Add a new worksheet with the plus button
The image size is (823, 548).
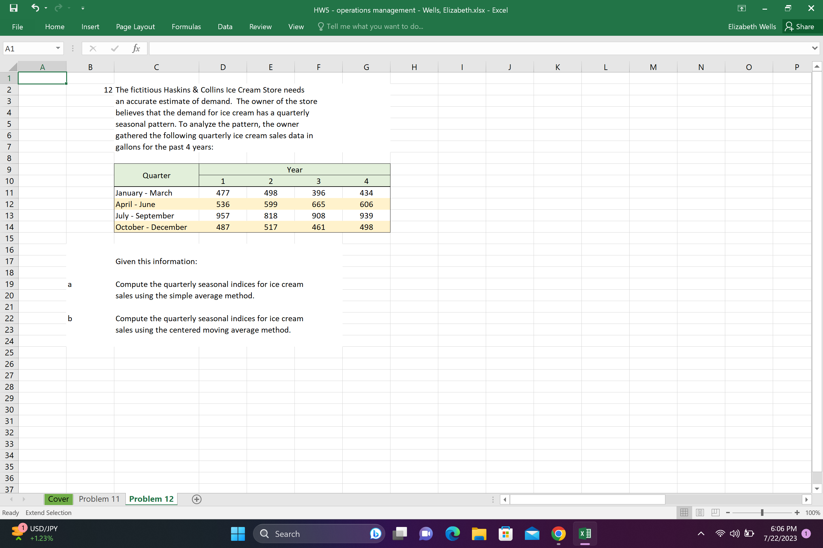196,499
